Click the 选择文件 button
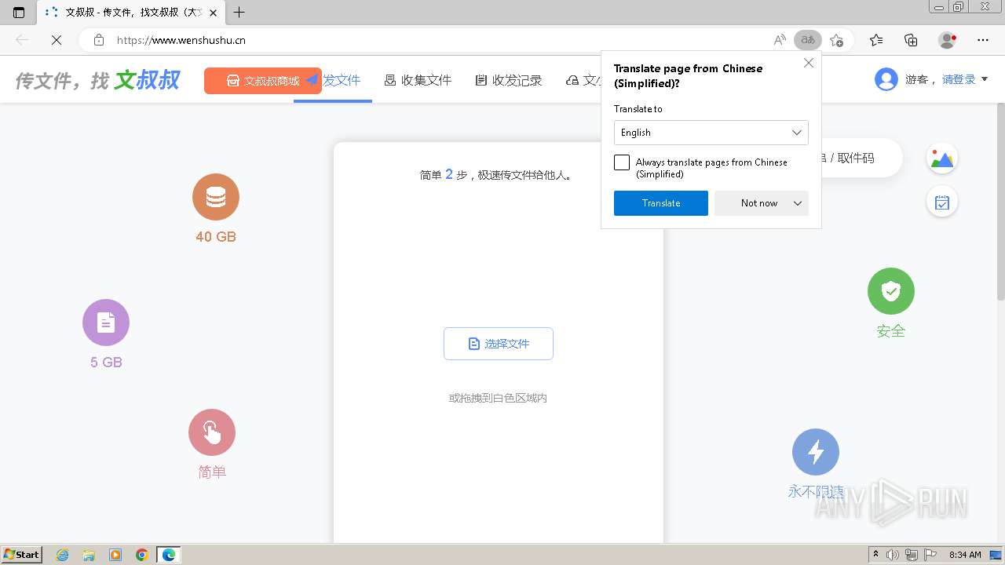 [x=499, y=344]
